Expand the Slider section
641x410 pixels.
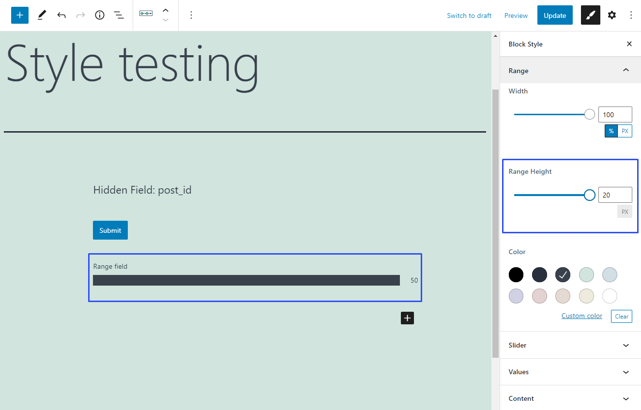[x=626, y=345]
